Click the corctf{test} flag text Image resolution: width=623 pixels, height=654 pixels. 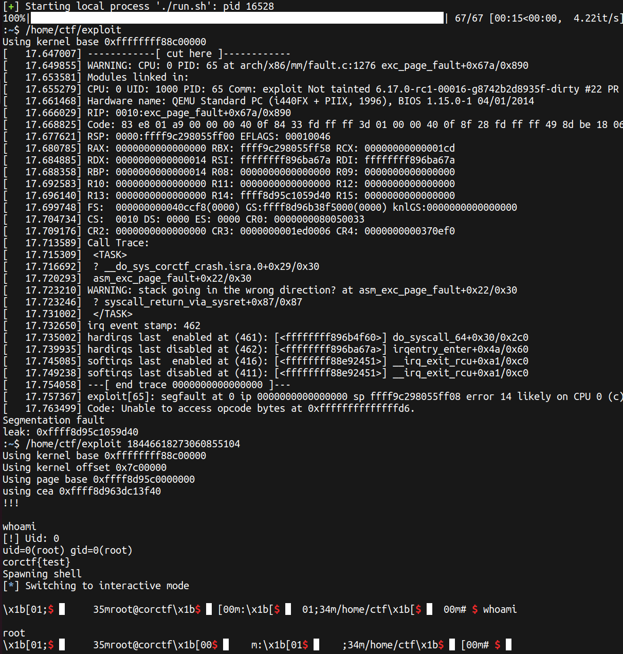tap(36, 562)
